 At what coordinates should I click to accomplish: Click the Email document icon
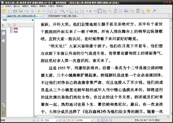(x=20, y=11)
